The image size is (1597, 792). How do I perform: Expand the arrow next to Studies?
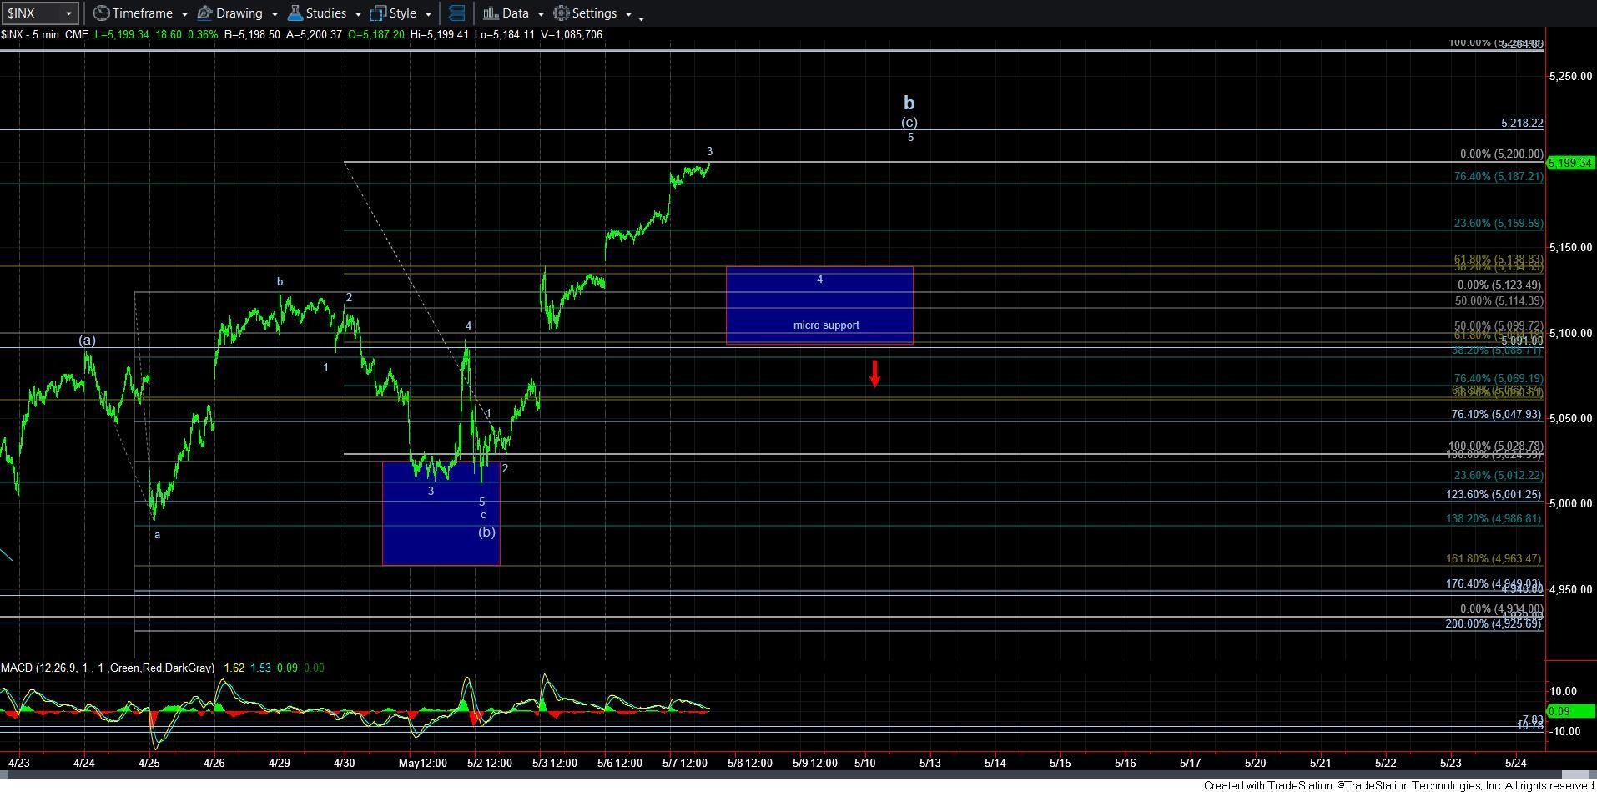357,14
